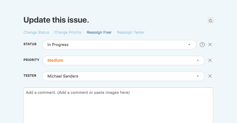Remove the Tester field with its X
237x123 pixels.
pyautogui.click(x=210, y=76)
